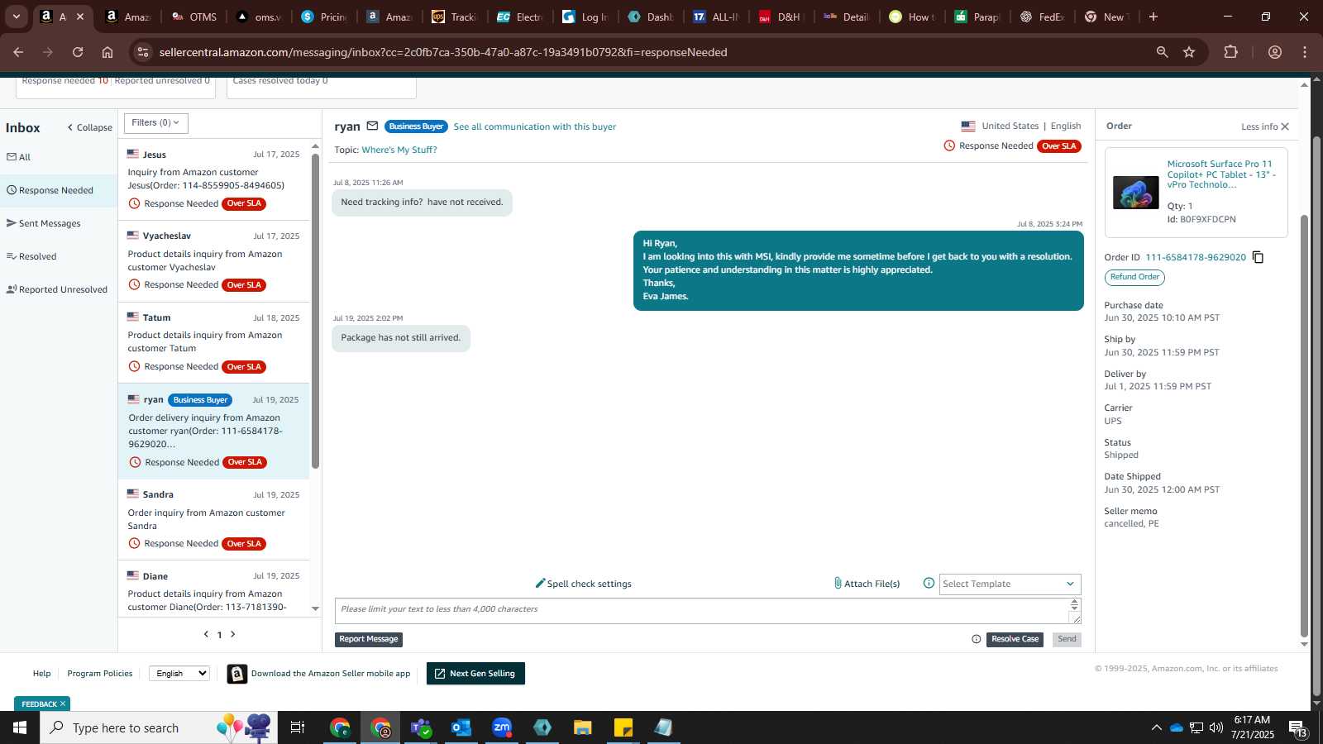Go to next inbox page arrow
This screenshot has height=744, width=1323.
233,634
